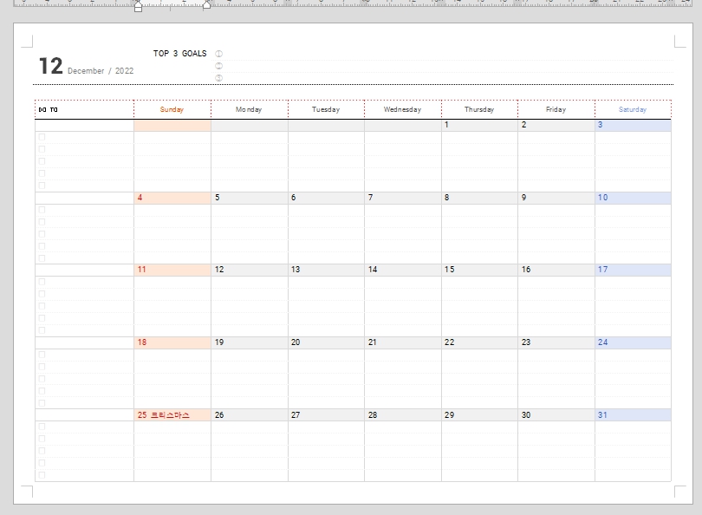This screenshot has height=515, width=702.
Task: Click the red Sunday date '11'
Action: click(172, 270)
